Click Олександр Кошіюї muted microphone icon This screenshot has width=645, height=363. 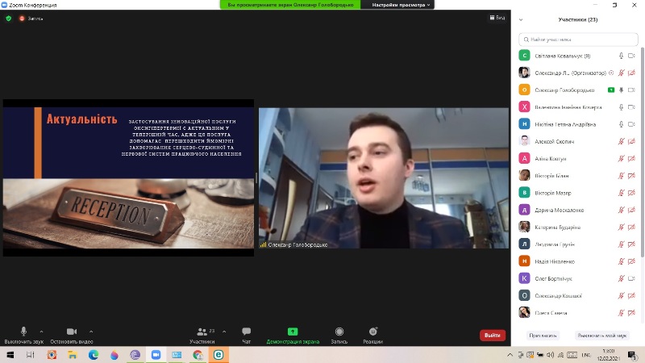[x=621, y=295]
